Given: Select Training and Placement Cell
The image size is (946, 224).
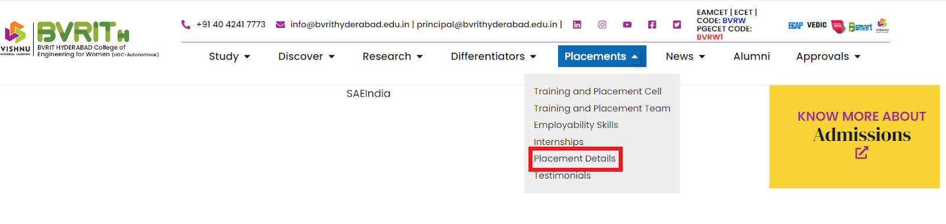Looking at the screenshot, I should point(598,91).
